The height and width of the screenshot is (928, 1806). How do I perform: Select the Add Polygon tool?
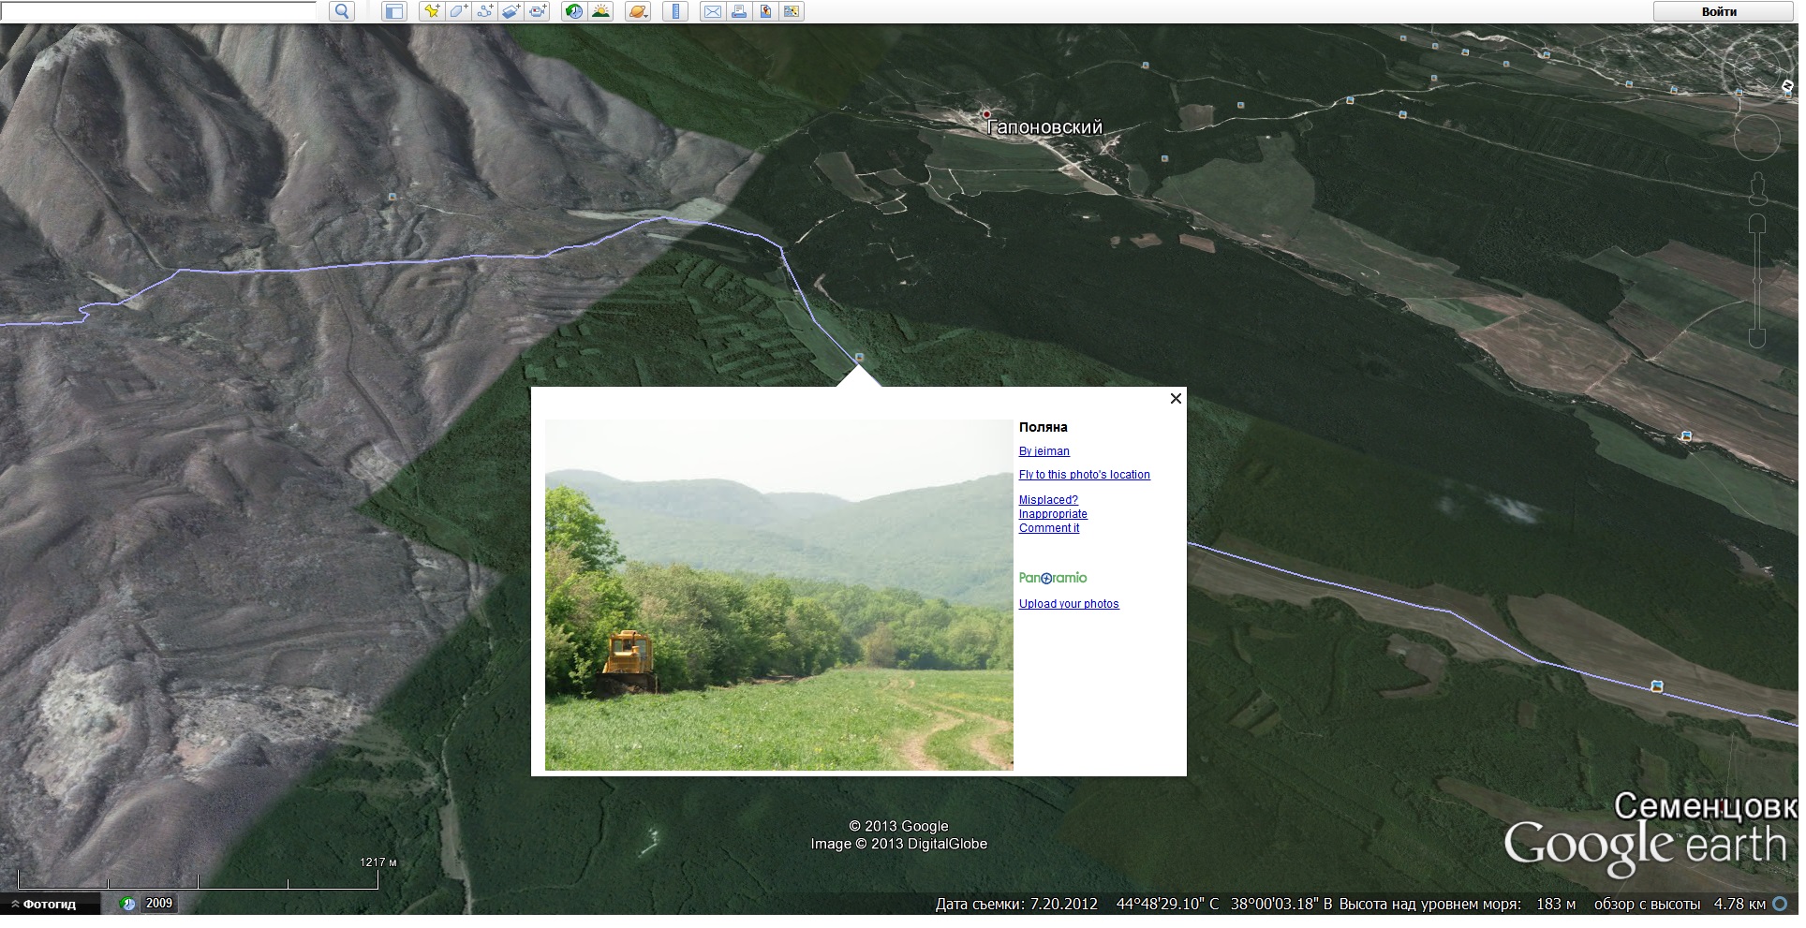(x=458, y=11)
